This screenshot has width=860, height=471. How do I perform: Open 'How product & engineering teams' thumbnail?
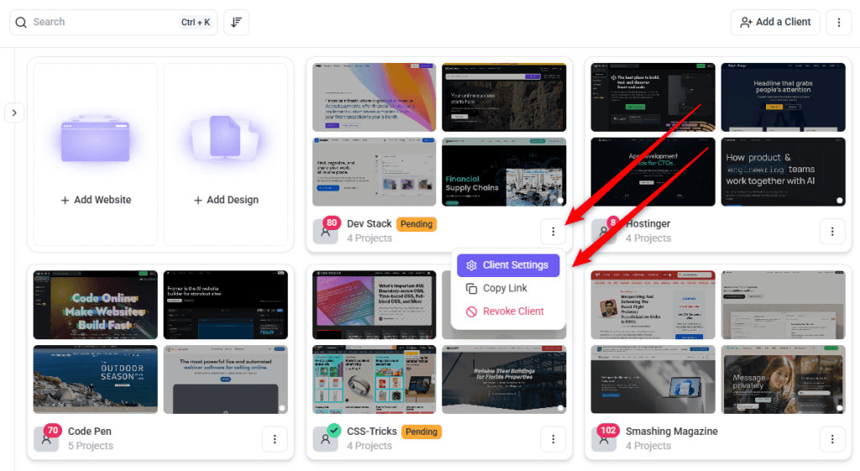click(783, 172)
